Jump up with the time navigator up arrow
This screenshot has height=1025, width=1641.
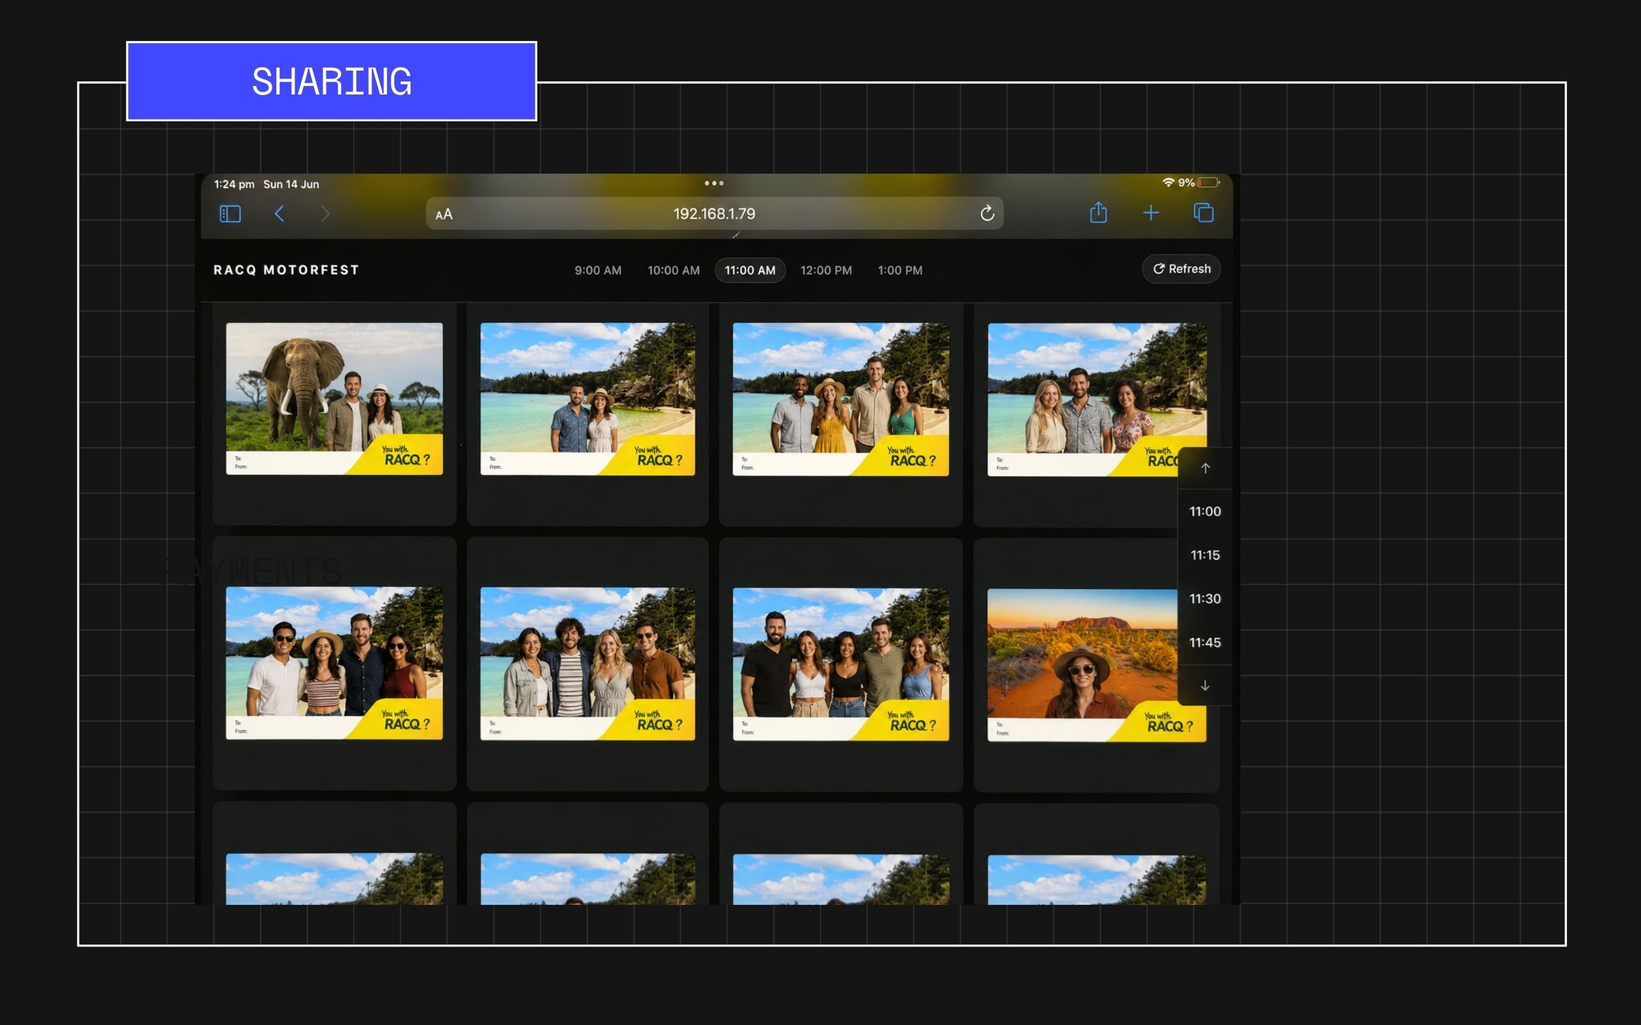[x=1205, y=469]
